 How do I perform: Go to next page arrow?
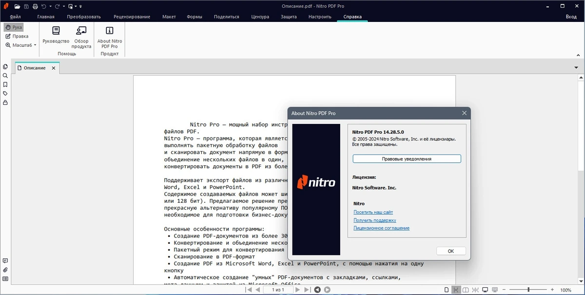click(298, 290)
